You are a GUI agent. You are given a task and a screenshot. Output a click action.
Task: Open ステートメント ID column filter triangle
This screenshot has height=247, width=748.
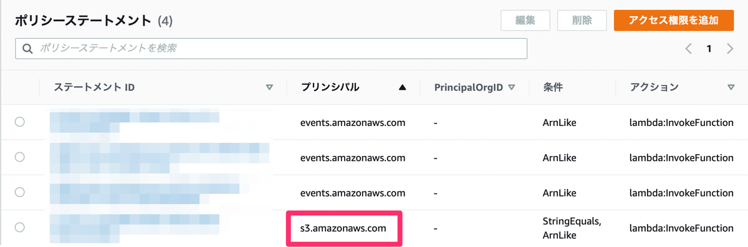pos(269,87)
